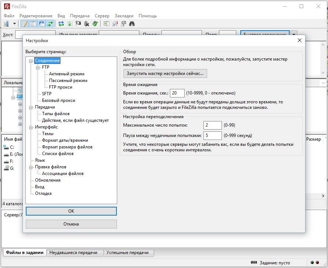
Task: Click Время ожидания seconds input field
Action: pyautogui.click(x=177, y=93)
